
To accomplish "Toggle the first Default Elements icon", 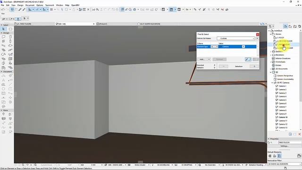I will (x=270, y=156).
